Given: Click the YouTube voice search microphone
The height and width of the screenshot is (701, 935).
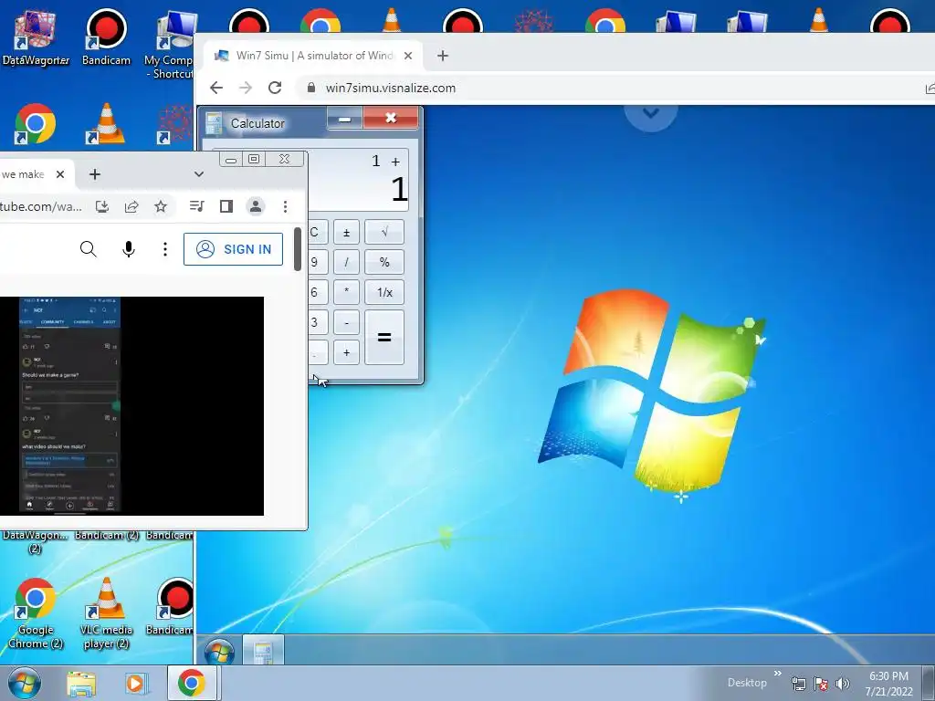Looking at the screenshot, I should (128, 249).
